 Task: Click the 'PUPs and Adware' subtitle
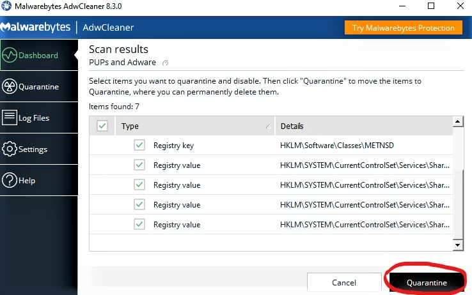(123, 62)
